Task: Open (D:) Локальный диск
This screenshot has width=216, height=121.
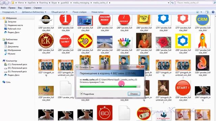Action: pyautogui.click(x=17, y=68)
